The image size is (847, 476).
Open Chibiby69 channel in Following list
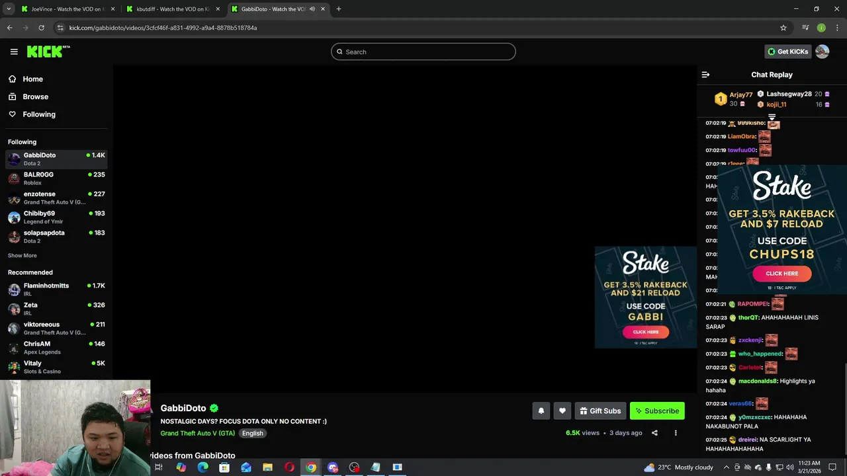pos(56,217)
